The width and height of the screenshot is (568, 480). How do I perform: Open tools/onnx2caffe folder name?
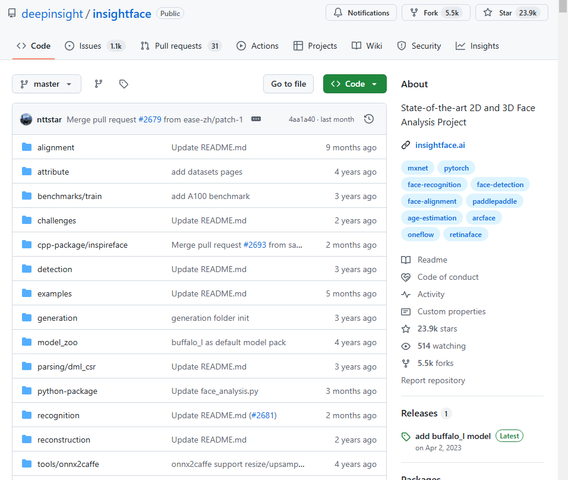pos(68,464)
